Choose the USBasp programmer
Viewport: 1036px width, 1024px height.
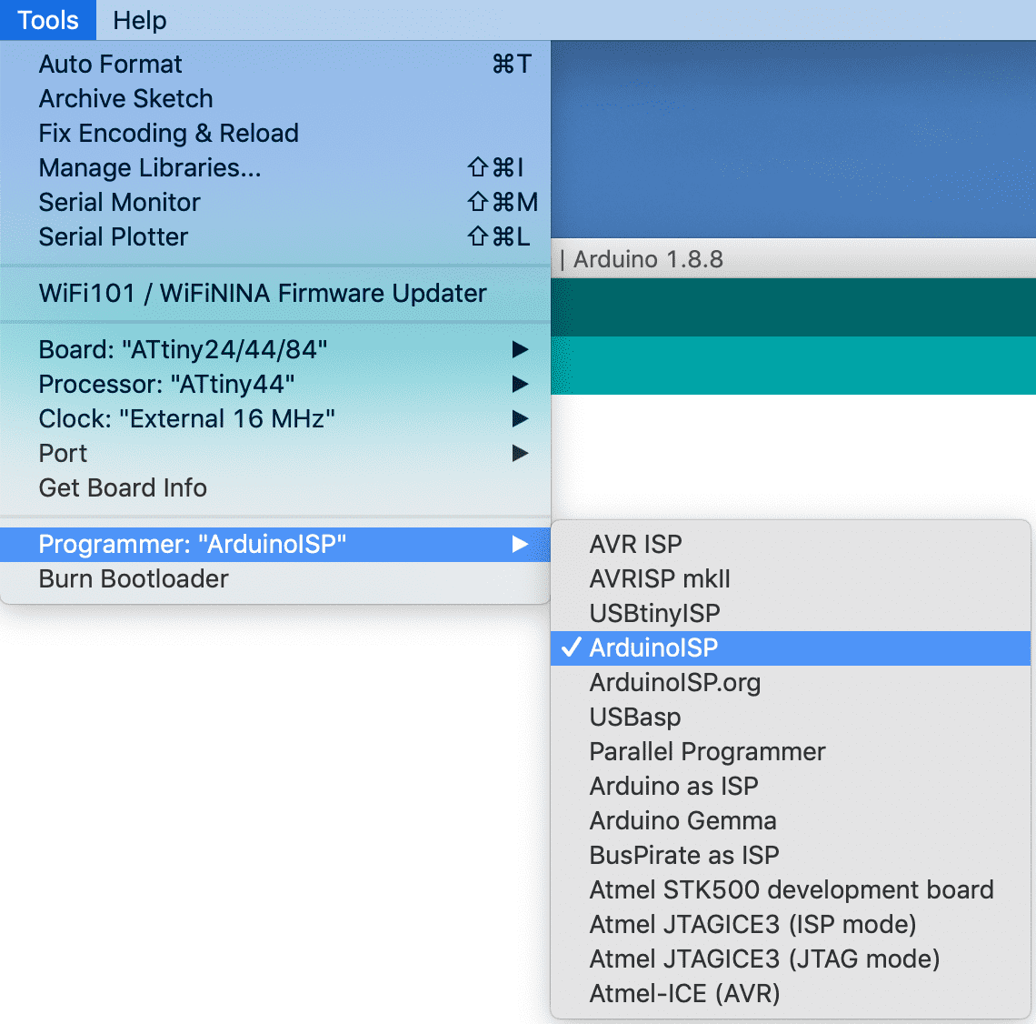(634, 717)
